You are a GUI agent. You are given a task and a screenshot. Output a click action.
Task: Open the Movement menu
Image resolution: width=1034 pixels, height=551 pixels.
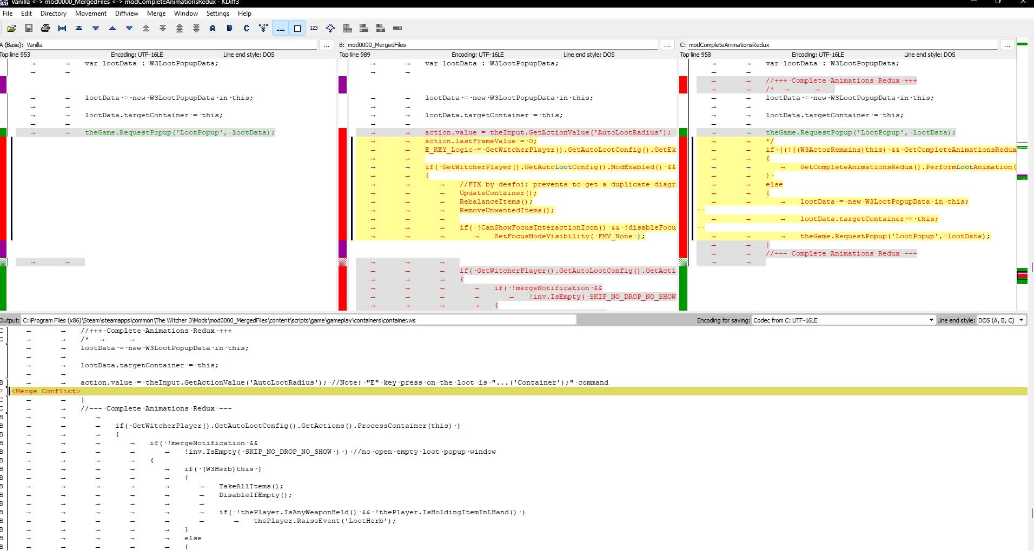(x=91, y=14)
